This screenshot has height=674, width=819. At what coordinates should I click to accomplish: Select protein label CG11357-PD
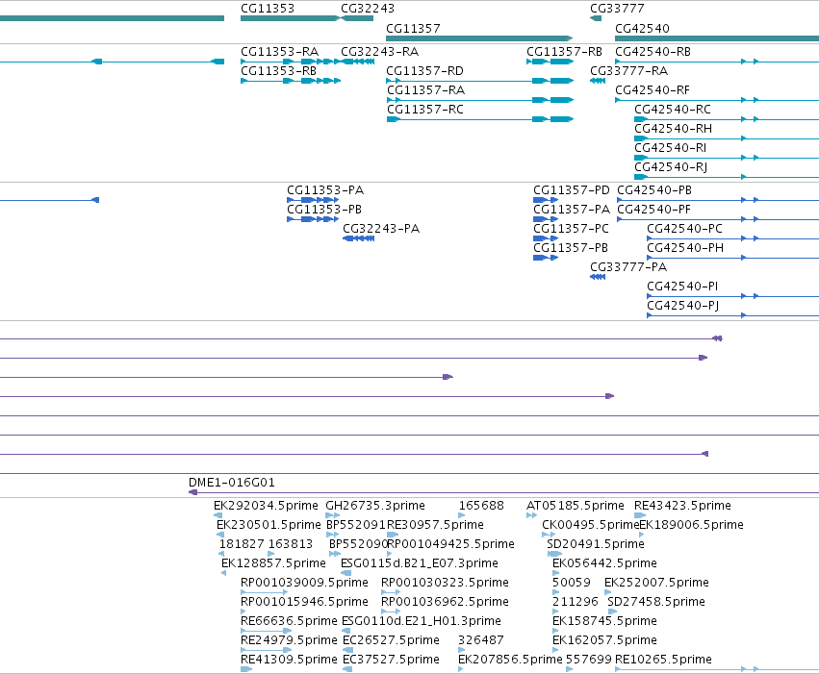click(572, 190)
